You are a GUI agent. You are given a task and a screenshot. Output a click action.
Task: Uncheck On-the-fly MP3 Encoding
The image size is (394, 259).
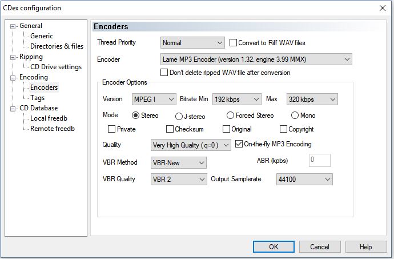tap(239, 144)
